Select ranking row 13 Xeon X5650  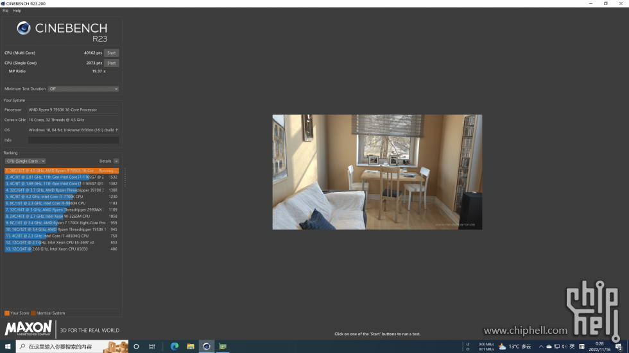click(x=62, y=249)
